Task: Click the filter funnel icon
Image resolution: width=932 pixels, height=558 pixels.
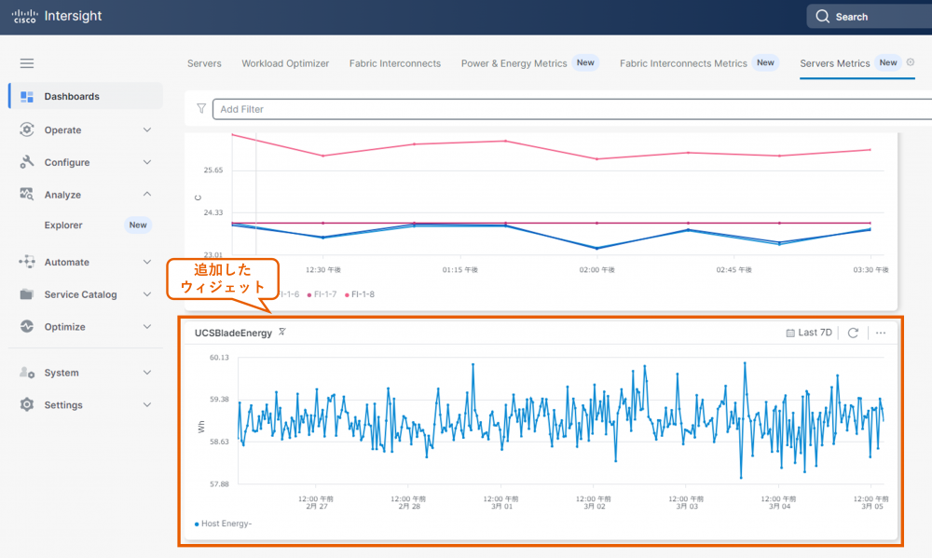Action: click(201, 108)
